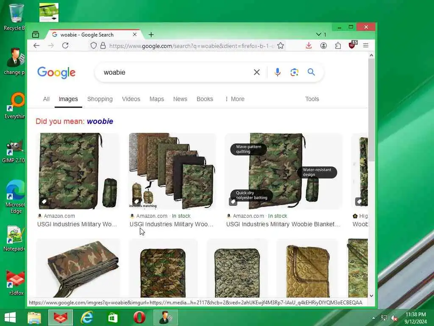Open Firefox account icon

[323, 45]
